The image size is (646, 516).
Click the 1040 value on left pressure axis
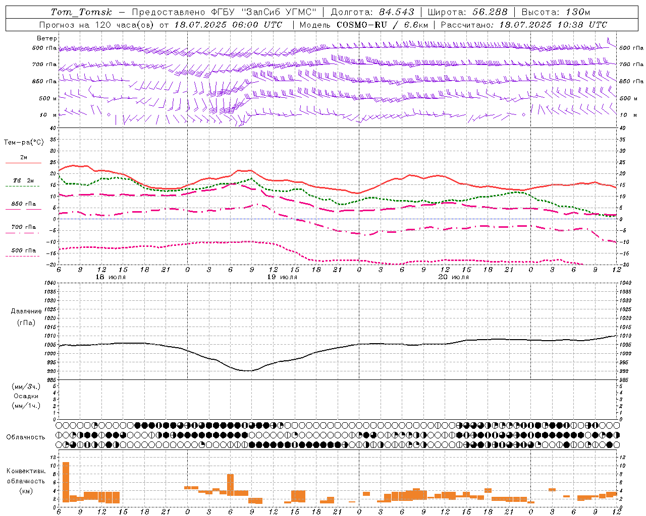click(49, 283)
